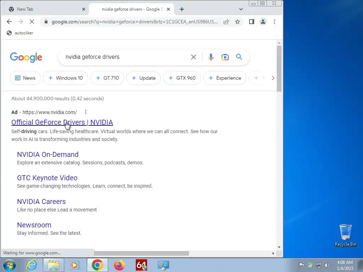The image size is (363, 272).
Task: Click the forward navigation arrow
Action: (21, 22)
